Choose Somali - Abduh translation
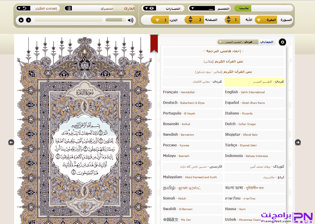 192,199
